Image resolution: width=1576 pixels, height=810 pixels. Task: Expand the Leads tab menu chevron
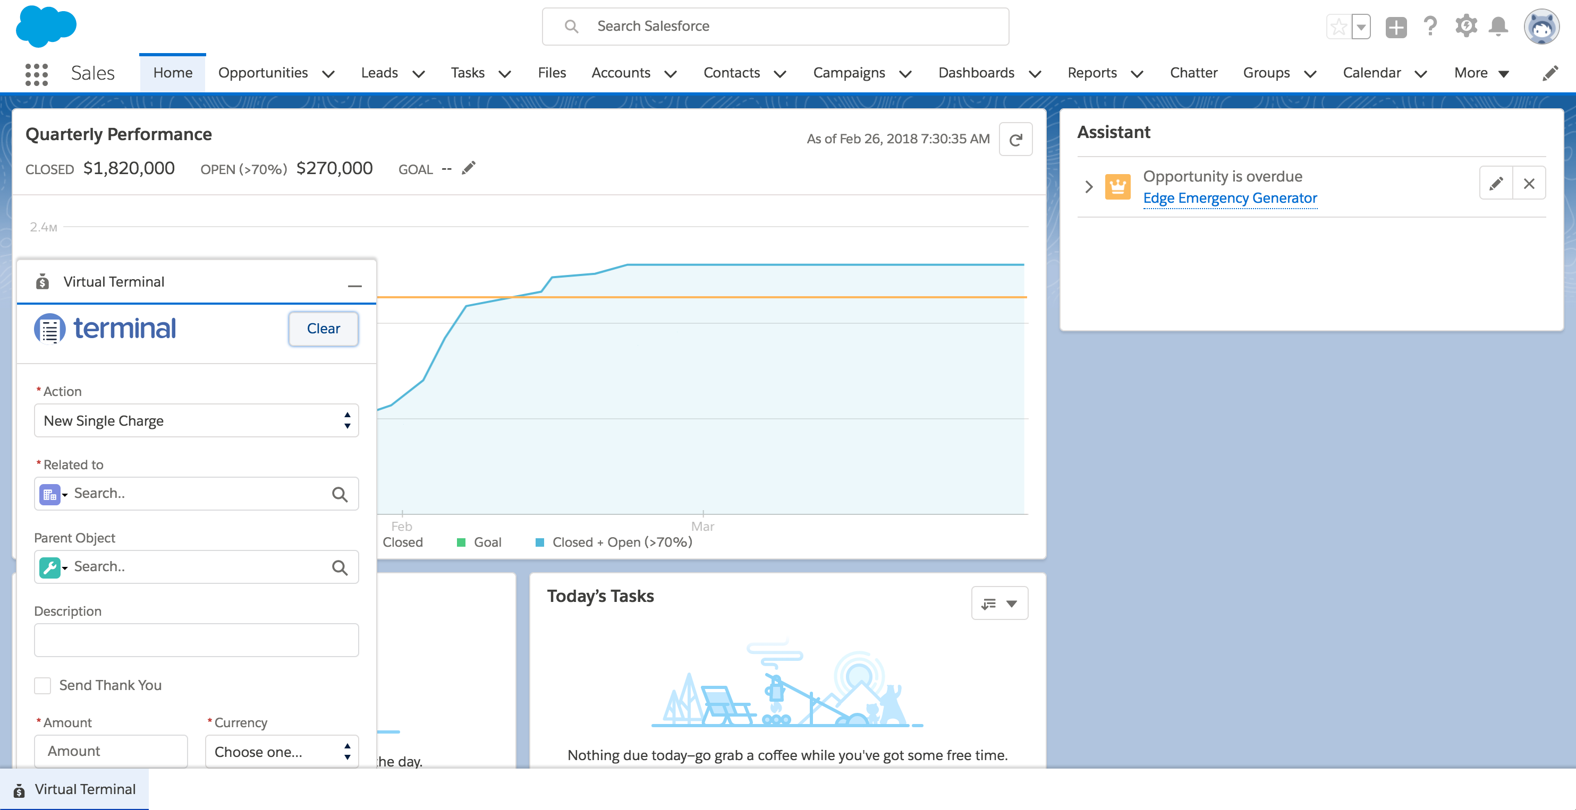419,74
